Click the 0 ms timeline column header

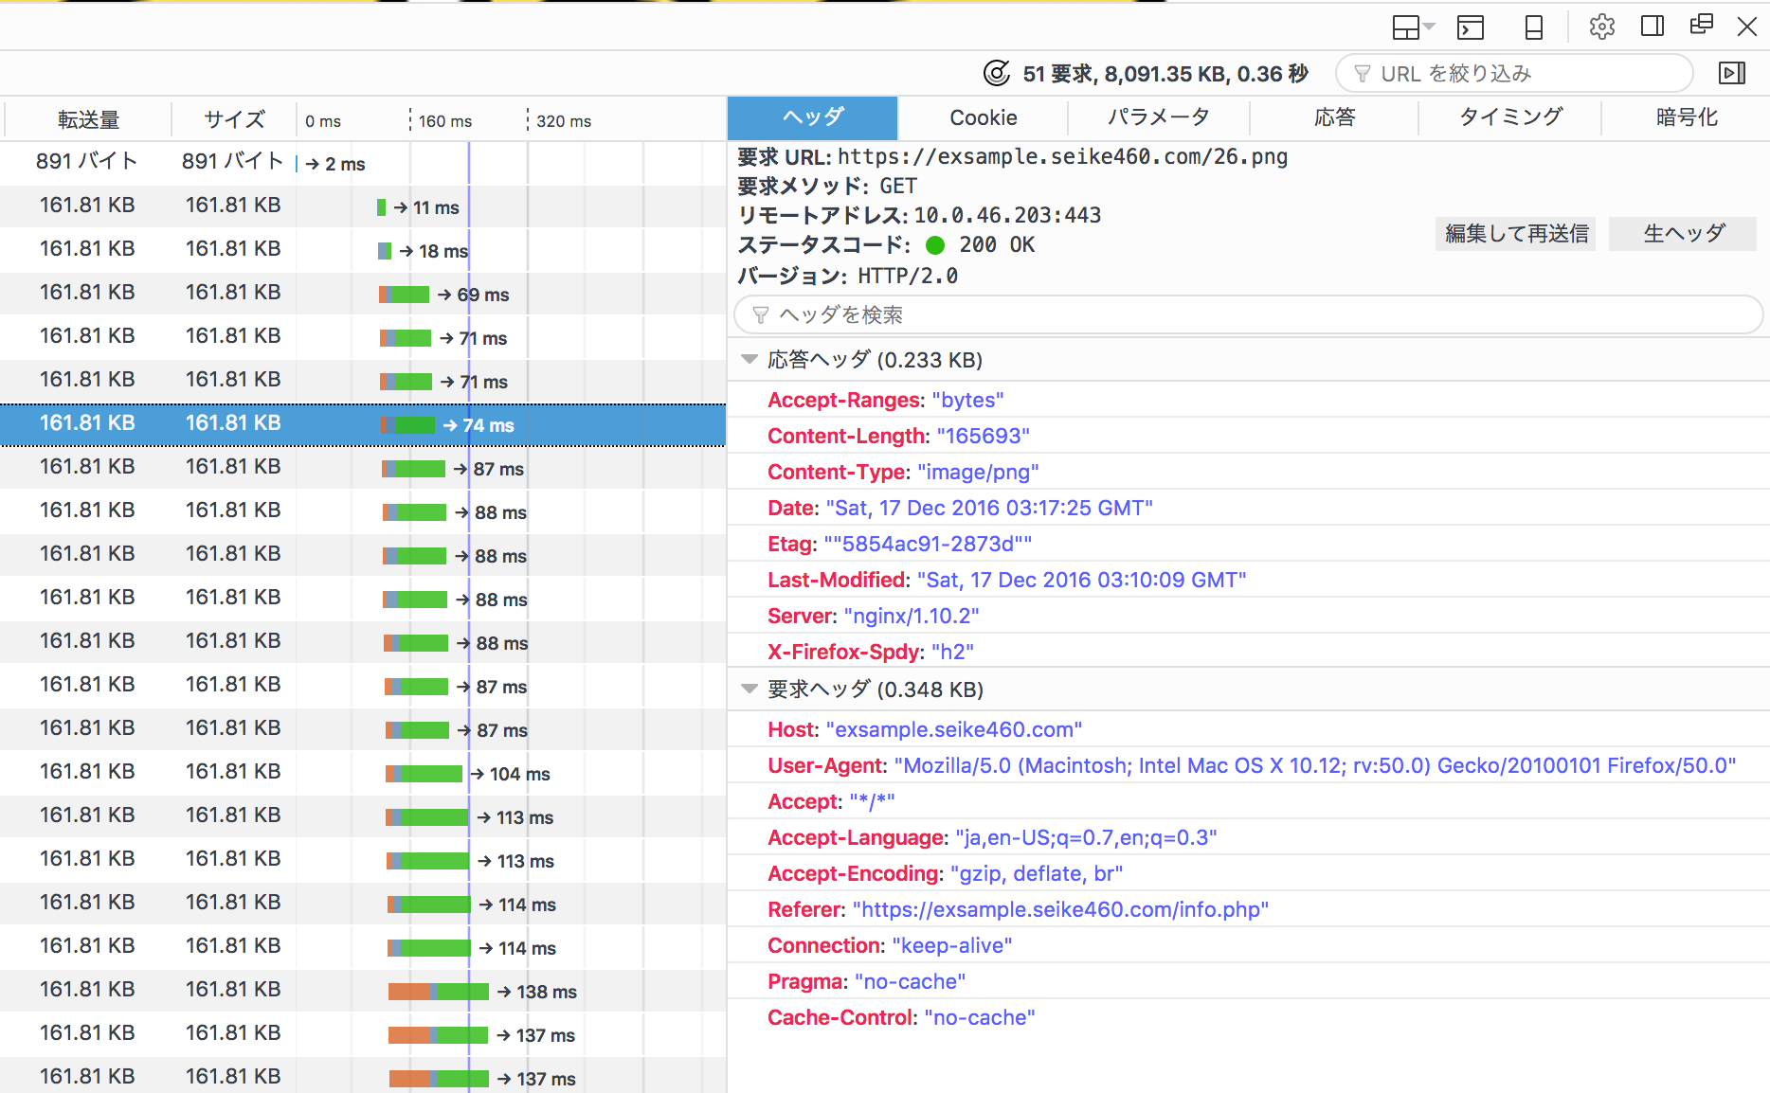(x=323, y=121)
